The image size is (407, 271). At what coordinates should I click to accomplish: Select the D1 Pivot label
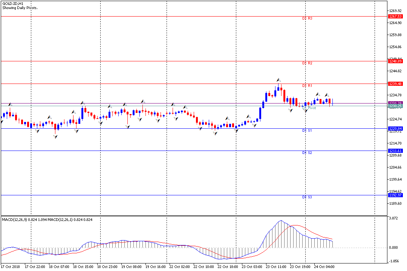(309, 108)
